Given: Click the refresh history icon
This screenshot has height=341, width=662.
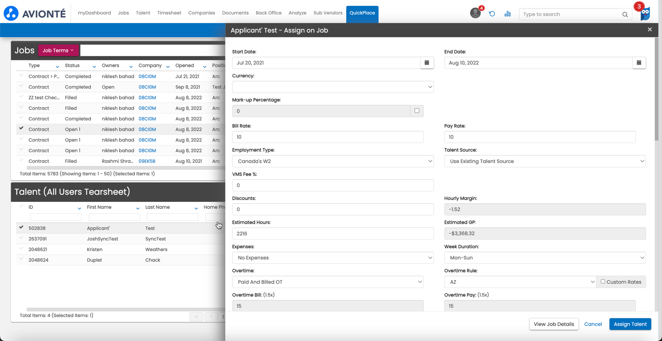Looking at the screenshot, I should pos(492,14).
